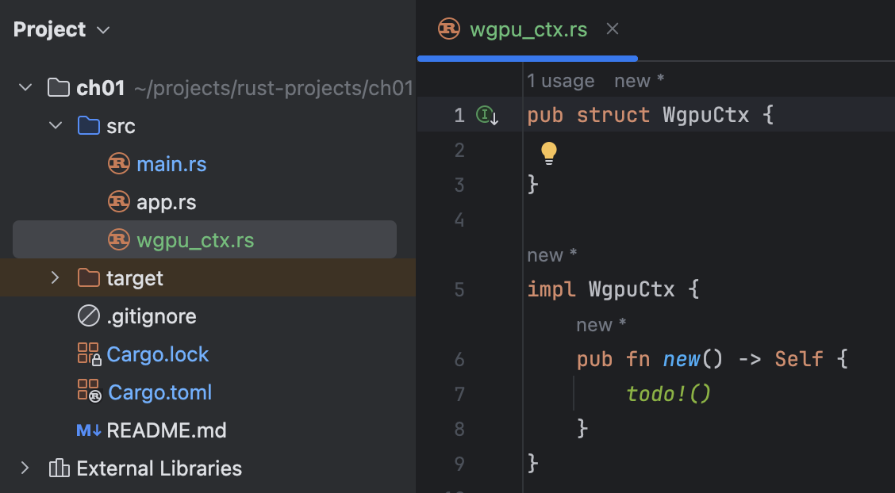
Task: Click the Markdown icon next to README.md
Action: pyautogui.click(x=89, y=430)
